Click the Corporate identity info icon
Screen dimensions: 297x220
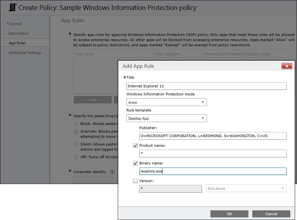pos(112,172)
